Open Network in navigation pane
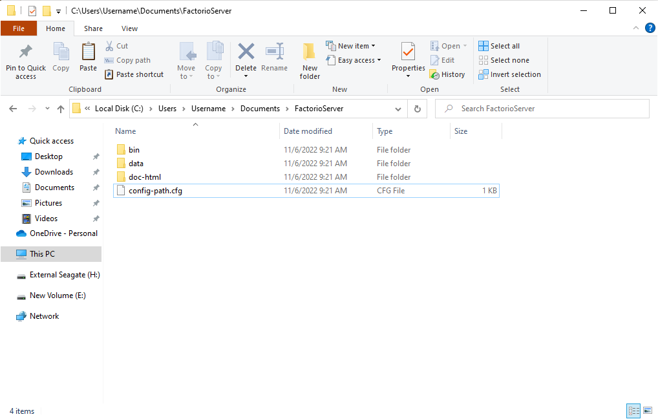 (x=37, y=316)
